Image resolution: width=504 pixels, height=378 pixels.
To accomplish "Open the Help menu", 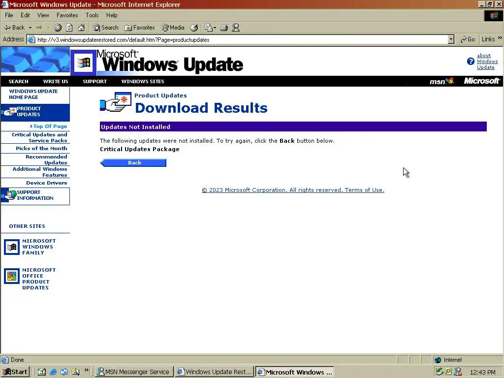I will click(112, 15).
